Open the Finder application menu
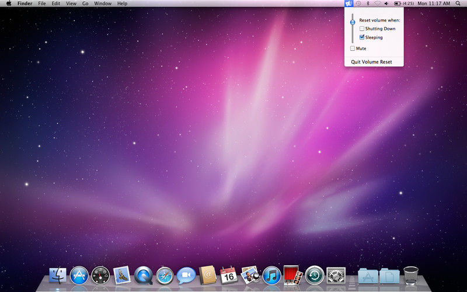467x292 pixels. [x=25, y=4]
